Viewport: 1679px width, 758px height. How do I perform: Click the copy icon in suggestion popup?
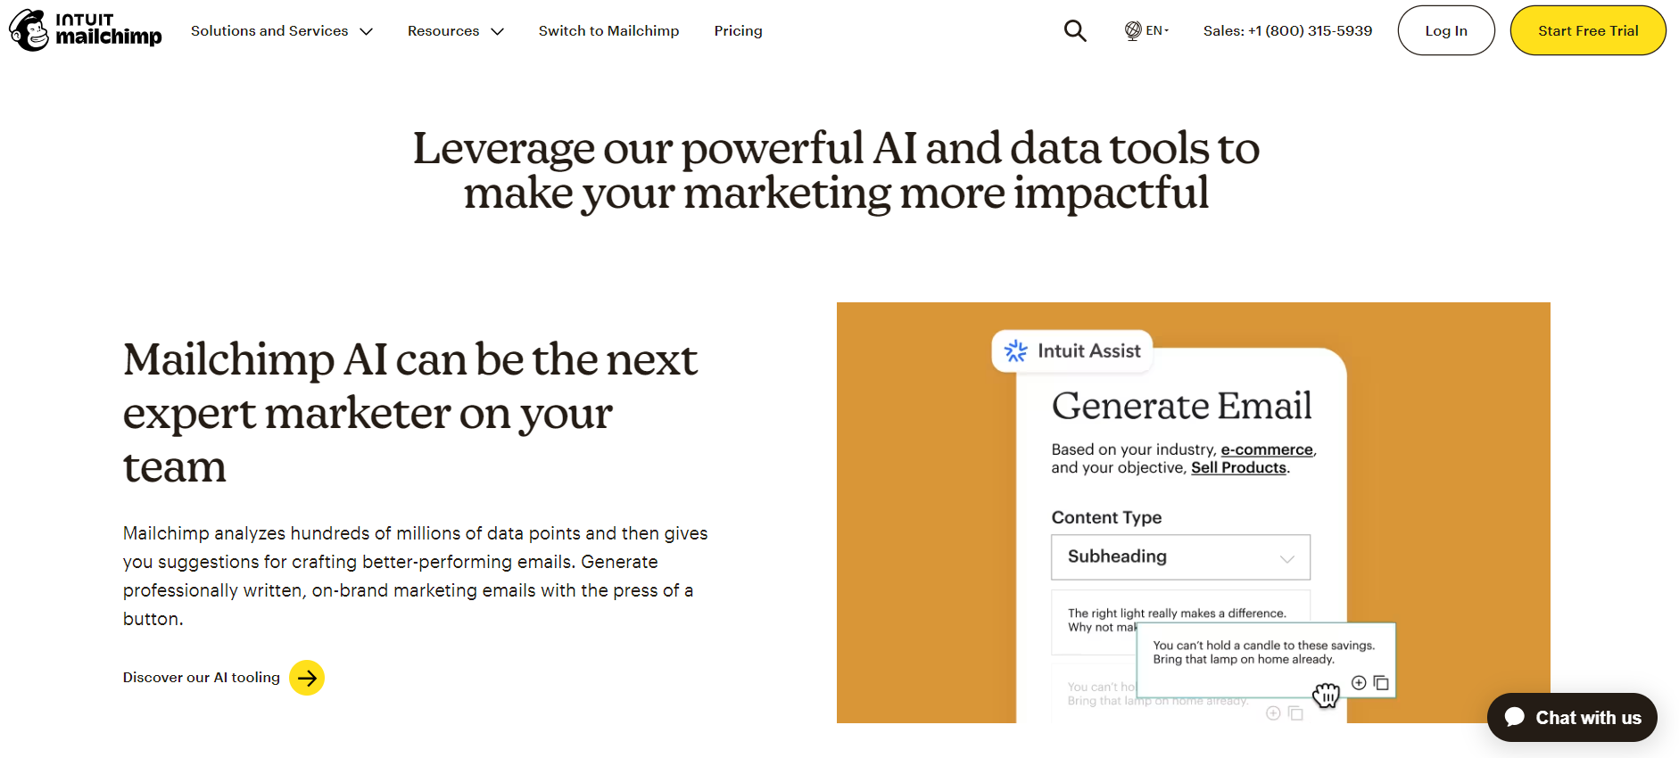pos(1381,683)
